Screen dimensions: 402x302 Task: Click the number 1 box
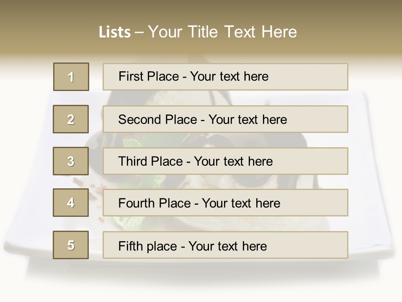tap(71, 77)
